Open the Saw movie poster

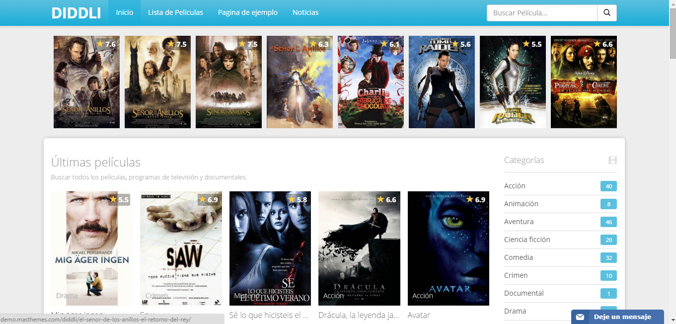tap(181, 248)
